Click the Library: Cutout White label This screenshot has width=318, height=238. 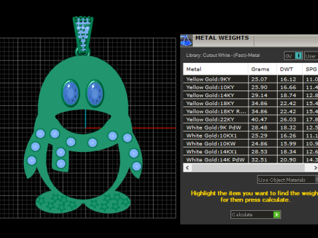223,56
